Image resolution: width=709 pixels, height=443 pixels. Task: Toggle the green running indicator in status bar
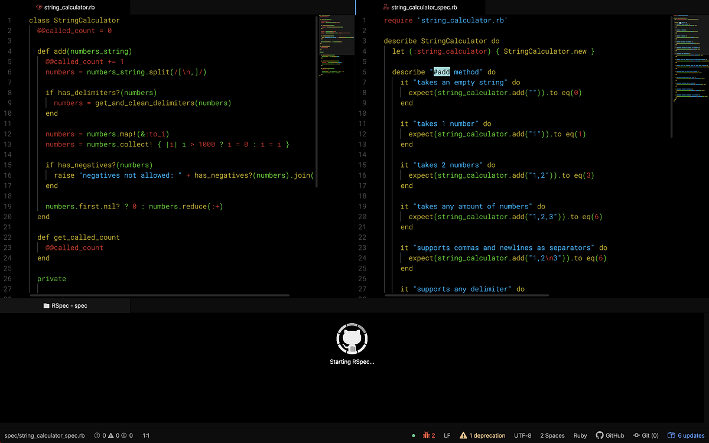coord(414,435)
